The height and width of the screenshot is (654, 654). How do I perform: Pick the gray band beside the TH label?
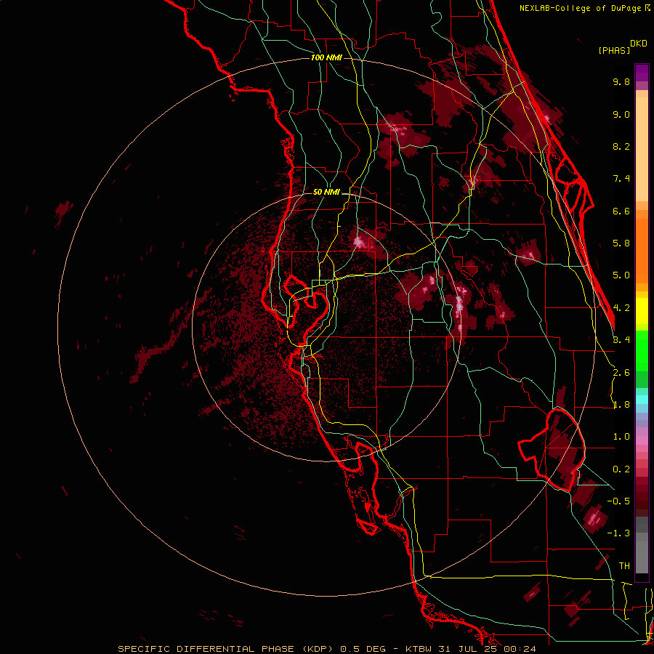click(x=642, y=559)
